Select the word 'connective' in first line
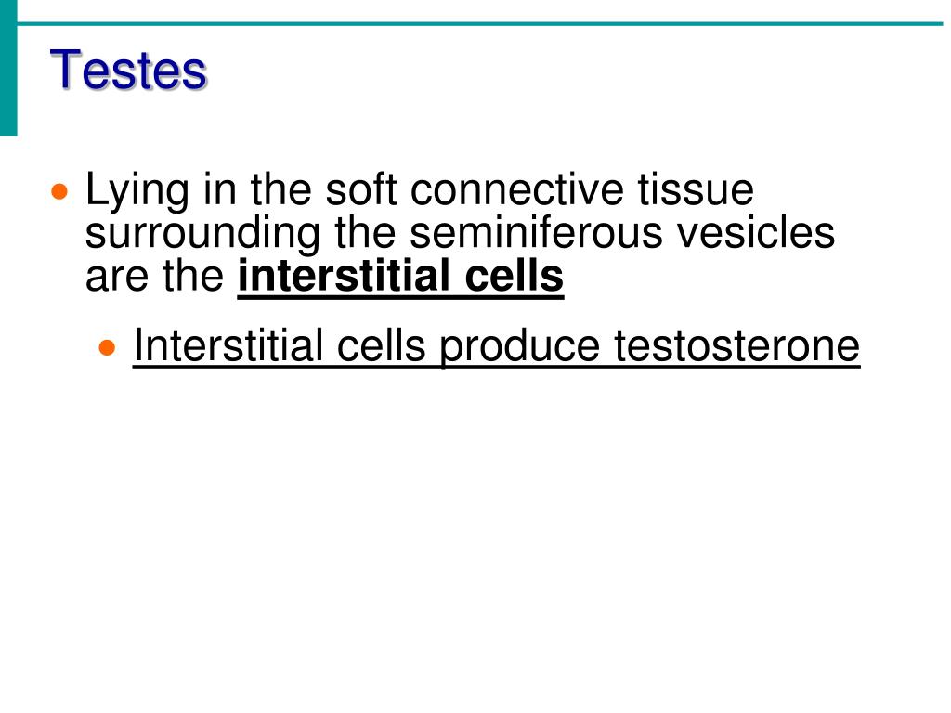The height and width of the screenshot is (713, 951). (x=516, y=189)
